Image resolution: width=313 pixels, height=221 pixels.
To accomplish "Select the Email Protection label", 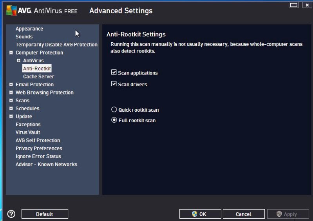I will coord(35,85).
